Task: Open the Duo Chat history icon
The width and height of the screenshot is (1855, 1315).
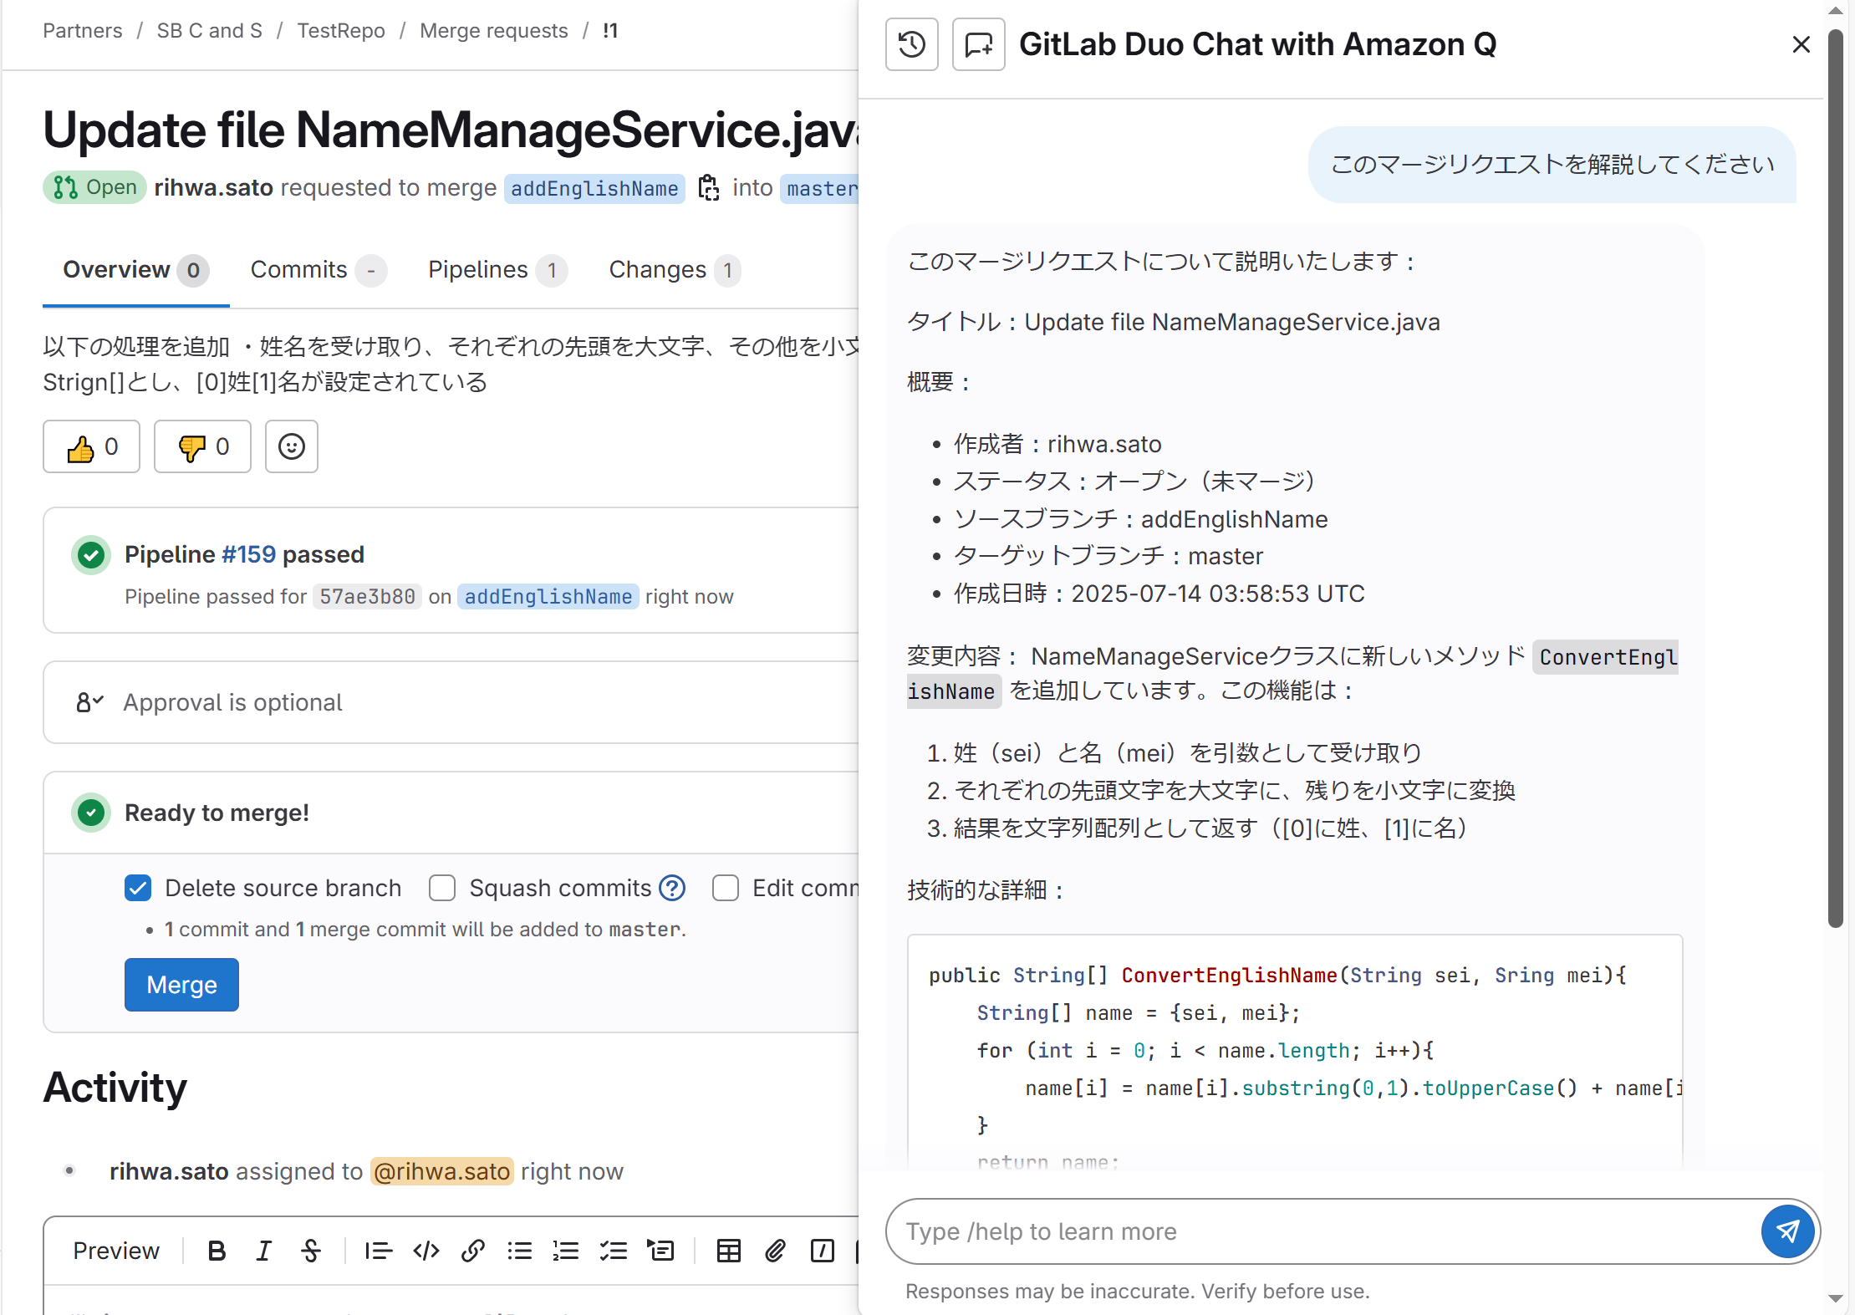Action: pos(911,44)
